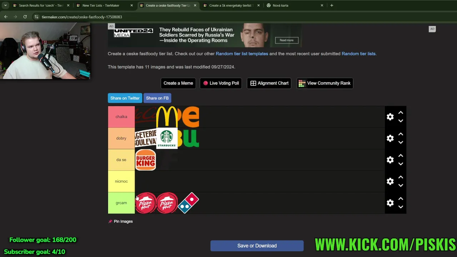Expand the tab search dropdown
The height and width of the screenshot is (257, 457).
(x=5, y=5)
